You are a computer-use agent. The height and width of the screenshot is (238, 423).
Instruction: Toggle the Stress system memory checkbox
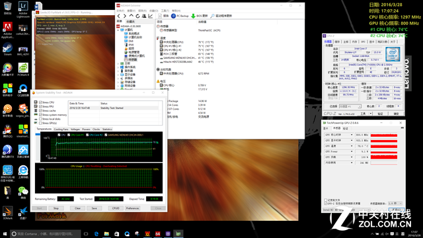[x=40, y=114]
